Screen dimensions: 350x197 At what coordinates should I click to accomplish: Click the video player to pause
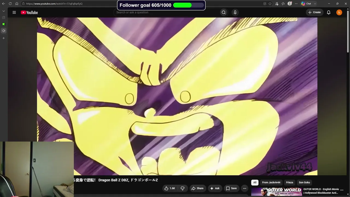pyautogui.click(x=177, y=96)
